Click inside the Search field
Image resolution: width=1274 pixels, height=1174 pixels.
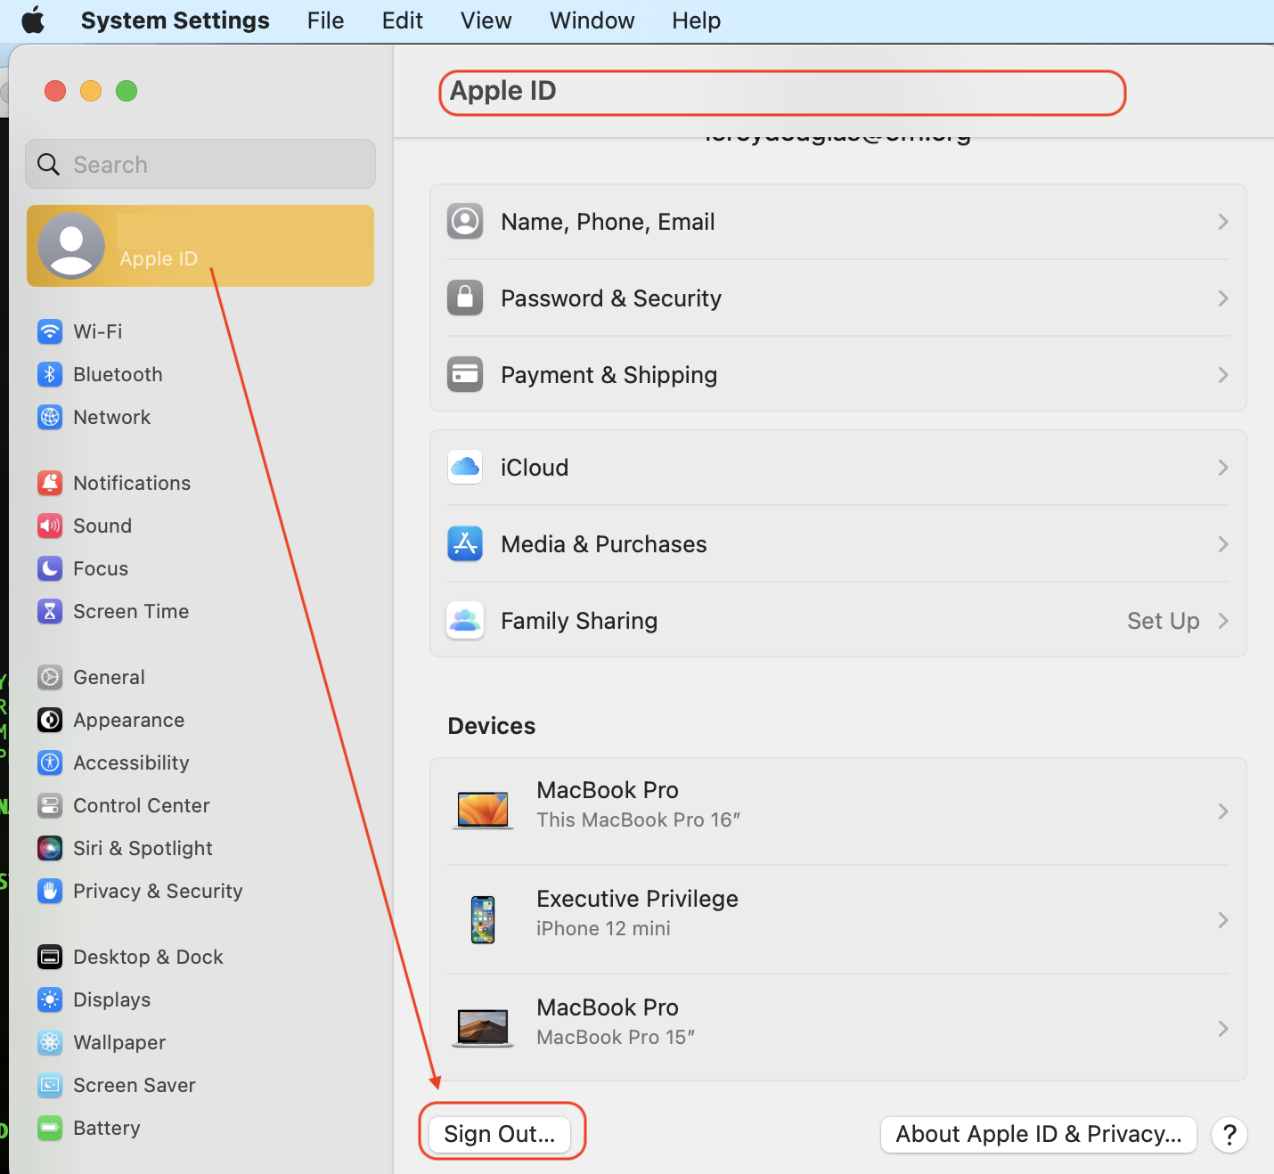point(200,164)
